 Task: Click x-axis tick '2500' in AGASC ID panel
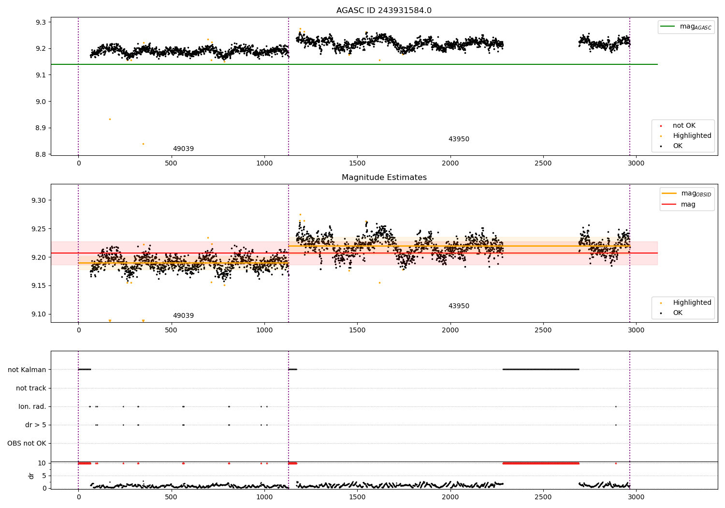click(543, 164)
